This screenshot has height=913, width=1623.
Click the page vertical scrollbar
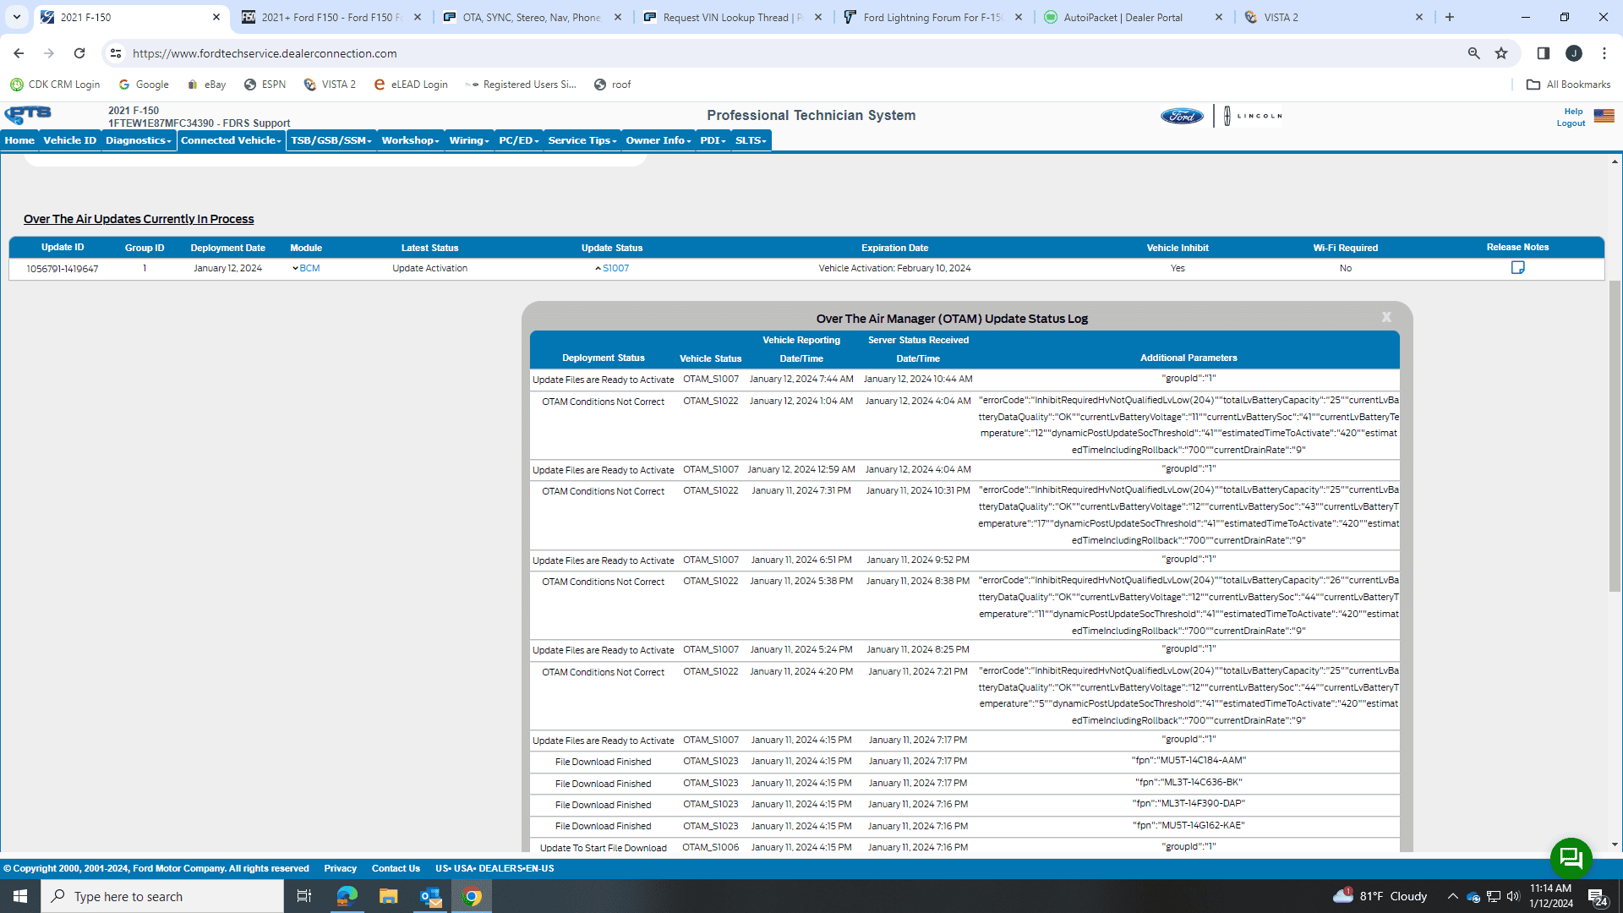[x=1615, y=435]
